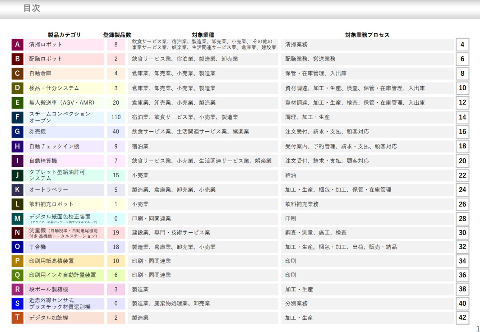Image resolution: width=480 pixels, height=332 pixels.
Task: Select the letter S badge
Action: (18, 304)
